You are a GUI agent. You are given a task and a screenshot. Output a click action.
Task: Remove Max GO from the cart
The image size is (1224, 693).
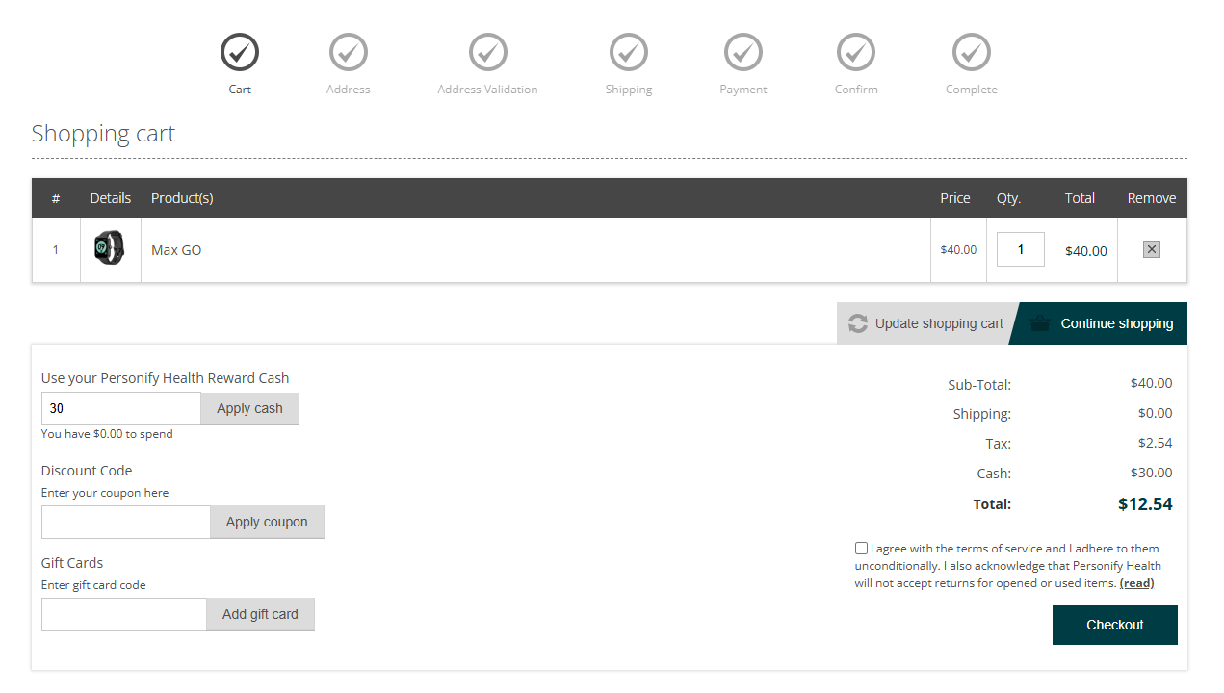(1151, 249)
